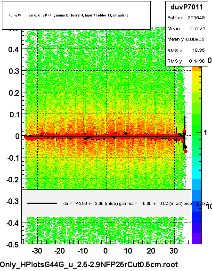The image size is (212, 271).
Task: Click the palette axis label 1
Action: (x=205, y=133)
